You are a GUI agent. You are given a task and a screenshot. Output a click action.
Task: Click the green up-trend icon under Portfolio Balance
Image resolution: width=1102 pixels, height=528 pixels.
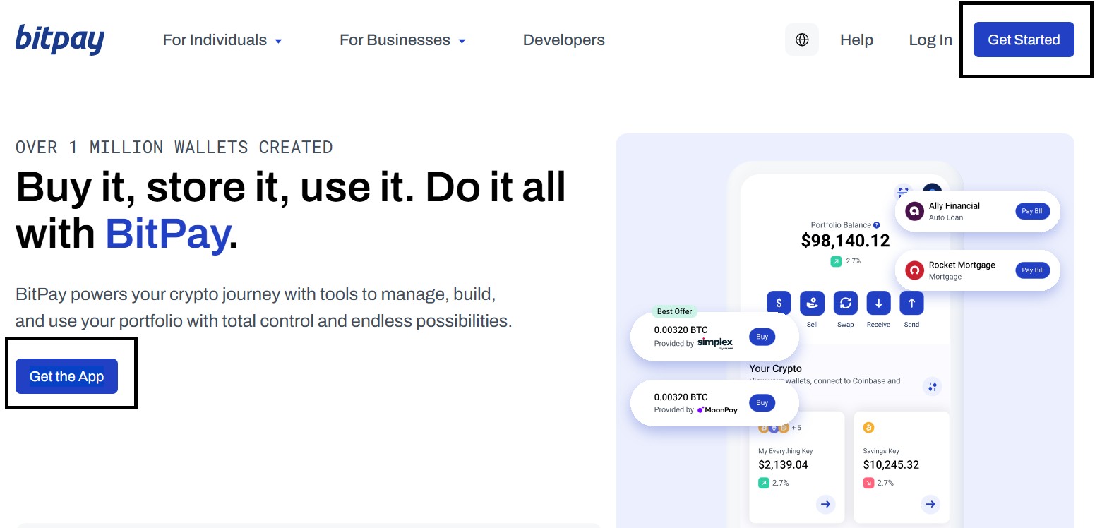point(836,261)
